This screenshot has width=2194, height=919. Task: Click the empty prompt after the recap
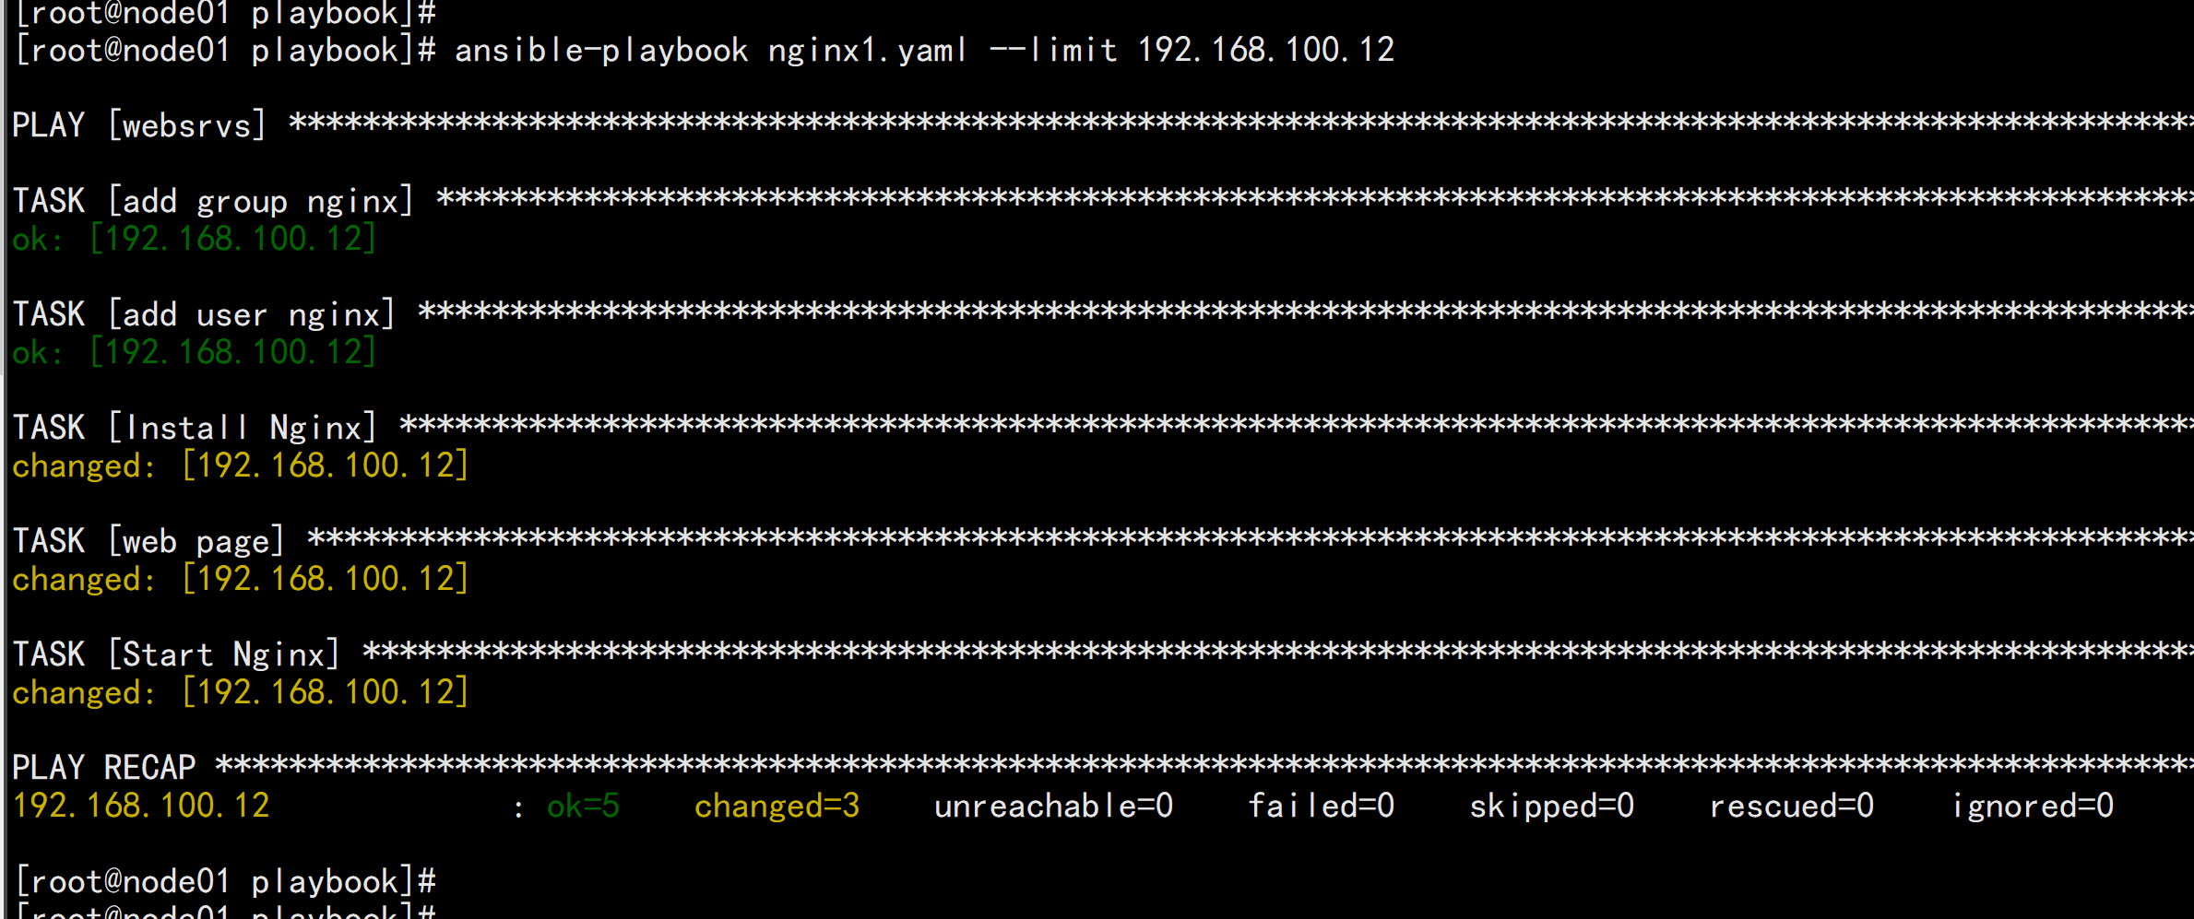226,882
